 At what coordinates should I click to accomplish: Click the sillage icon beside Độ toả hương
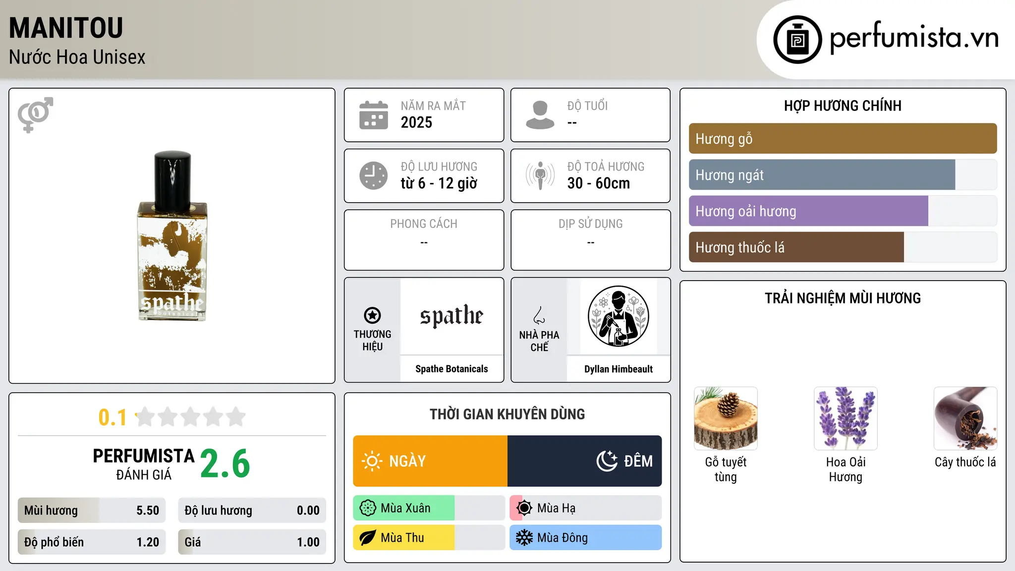click(540, 175)
